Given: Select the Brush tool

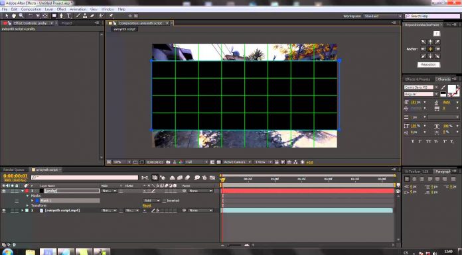Looking at the screenshot, I should [x=78, y=16].
